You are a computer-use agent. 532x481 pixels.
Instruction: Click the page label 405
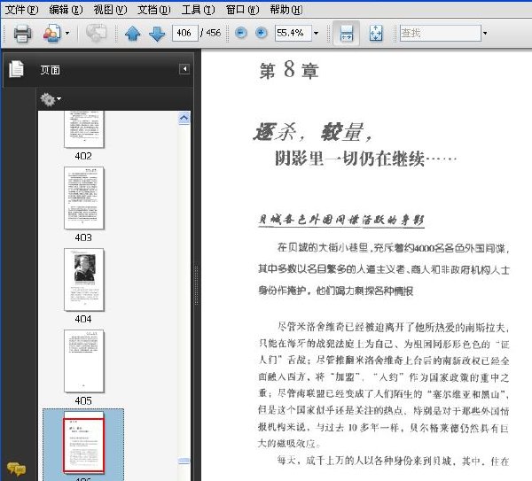point(83,400)
